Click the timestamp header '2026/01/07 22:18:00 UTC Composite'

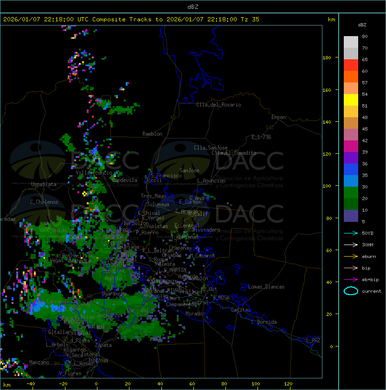(64, 19)
